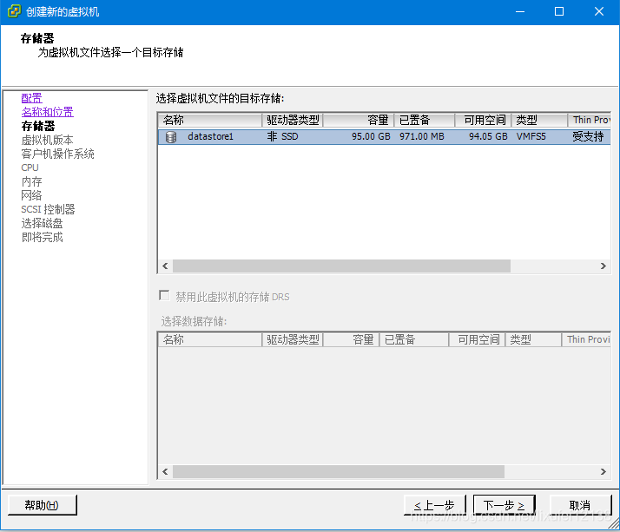The image size is (620, 532).
Task: Click the SCSI 控制器 step
Action: [48, 209]
